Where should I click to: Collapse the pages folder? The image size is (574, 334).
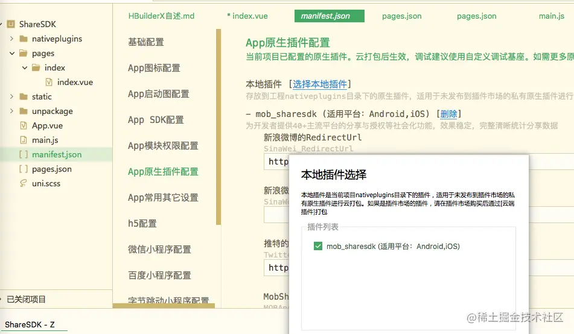[x=11, y=54]
